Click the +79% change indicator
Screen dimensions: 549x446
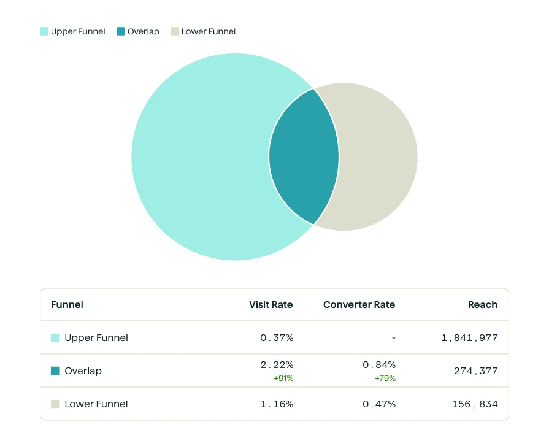click(385, 378)
